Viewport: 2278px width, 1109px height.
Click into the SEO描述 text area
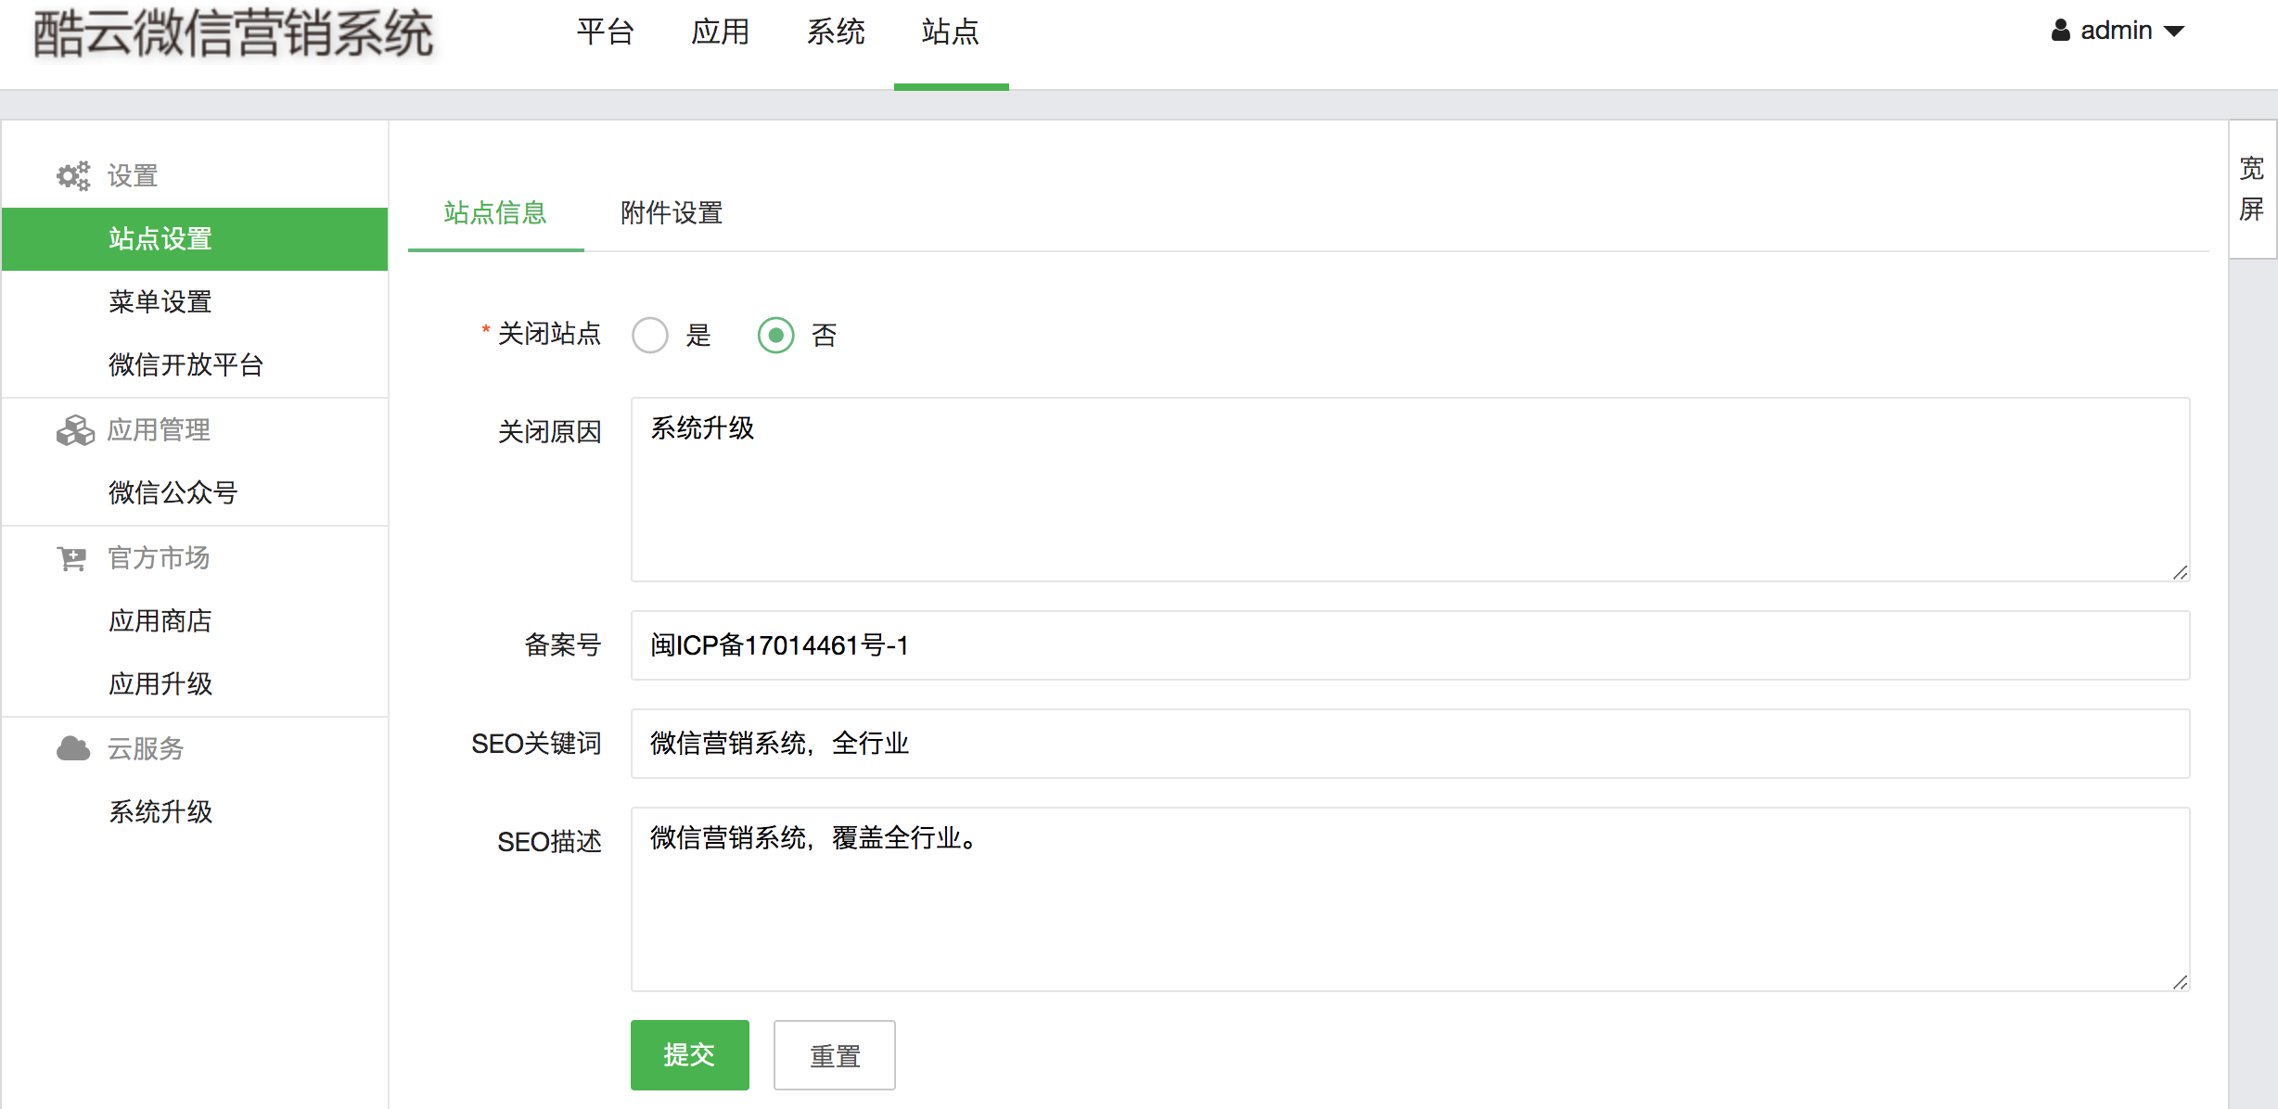click(x=1410, y=899)
